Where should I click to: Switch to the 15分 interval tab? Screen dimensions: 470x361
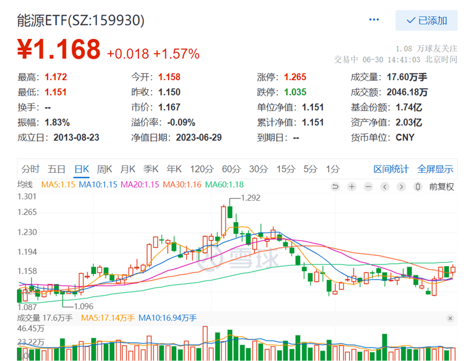pos(286,169)
